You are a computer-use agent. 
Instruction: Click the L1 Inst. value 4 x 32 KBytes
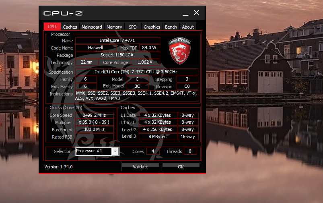(158, 122)
